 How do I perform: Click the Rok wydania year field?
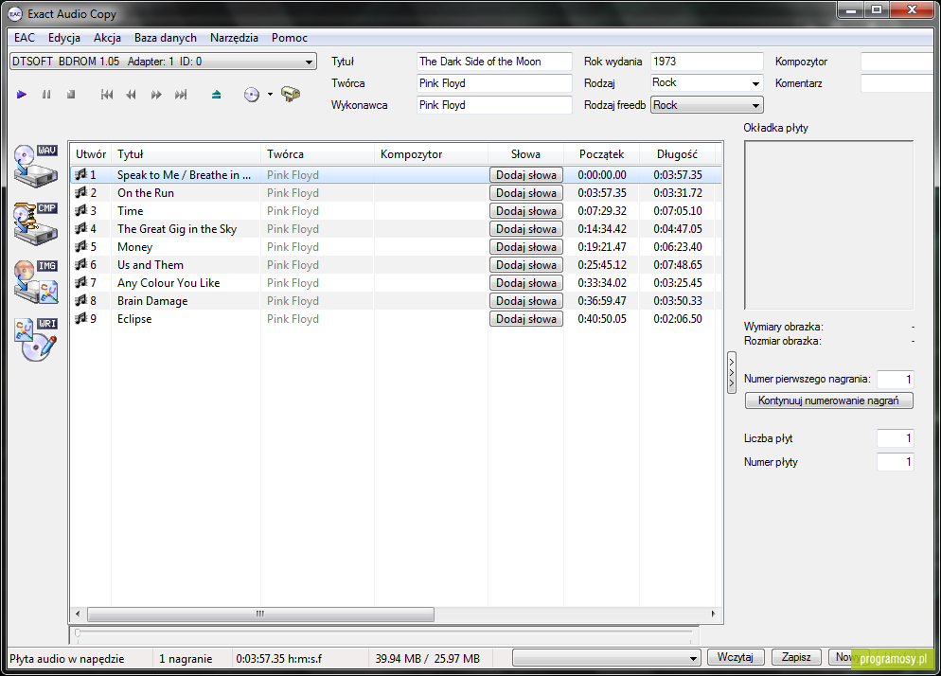point(707,62)
